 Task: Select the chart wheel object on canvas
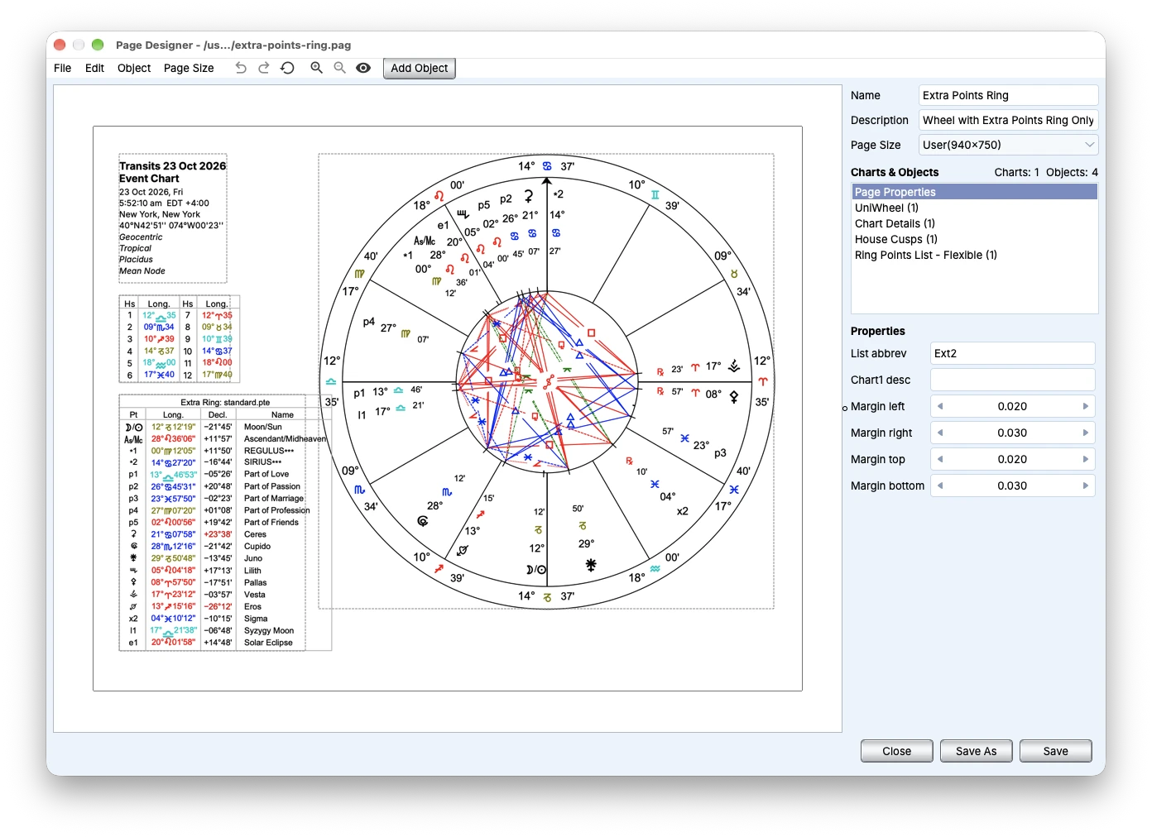pyautogui.click(x=546, y=381)
